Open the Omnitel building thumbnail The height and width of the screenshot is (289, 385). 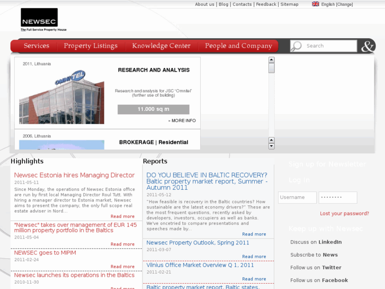pos(61,97)
